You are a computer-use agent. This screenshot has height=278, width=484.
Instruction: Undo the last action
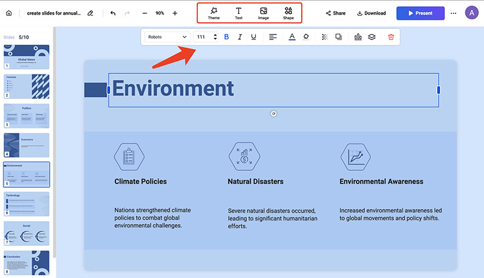pyautogui.click(x=113, y=13)
